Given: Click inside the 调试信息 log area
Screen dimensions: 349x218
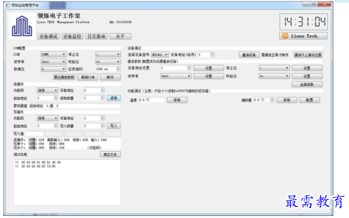Looking at the screenshot, I should [67, 182].
